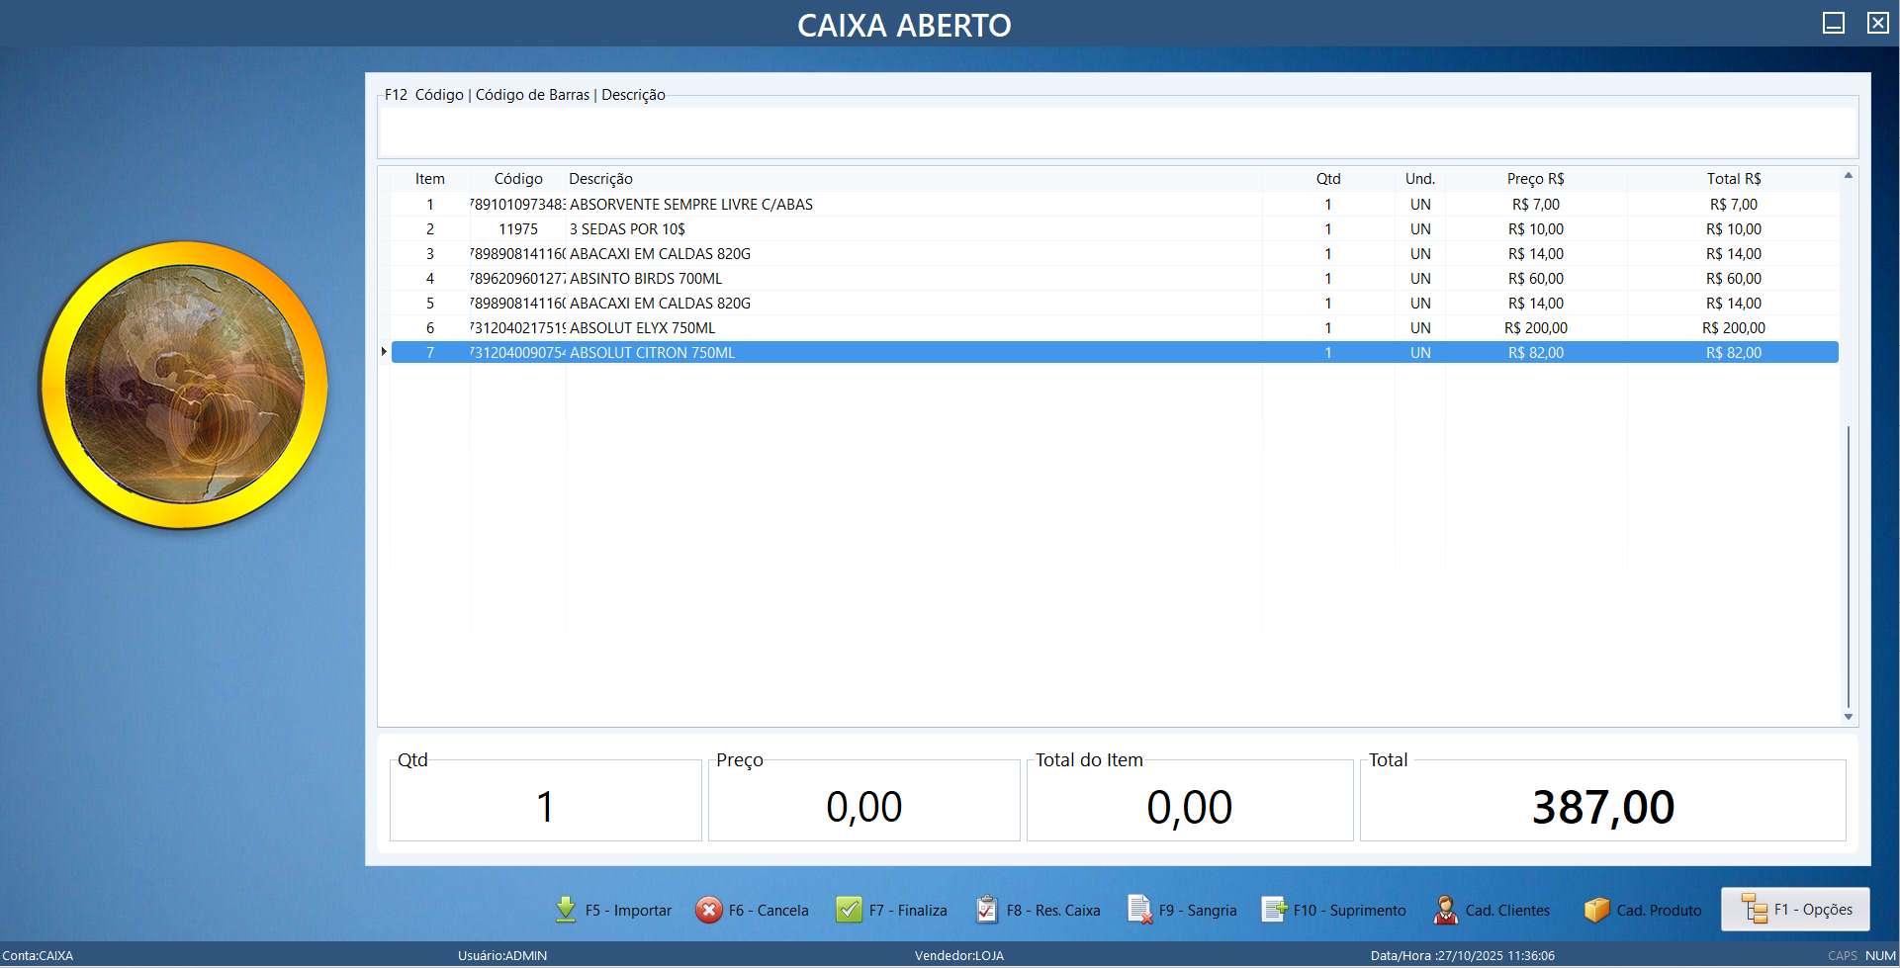Viewport: 1900px width, 968px height.
Task: Open F8 Res. Caixa clipboard icon
Action: [986, 910]
